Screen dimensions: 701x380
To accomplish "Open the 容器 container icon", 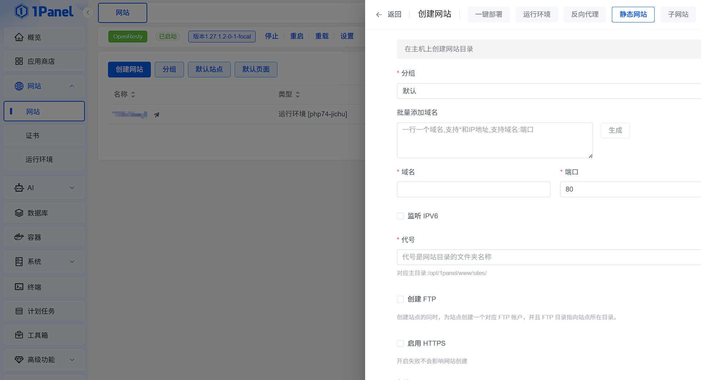I will 19,237.
